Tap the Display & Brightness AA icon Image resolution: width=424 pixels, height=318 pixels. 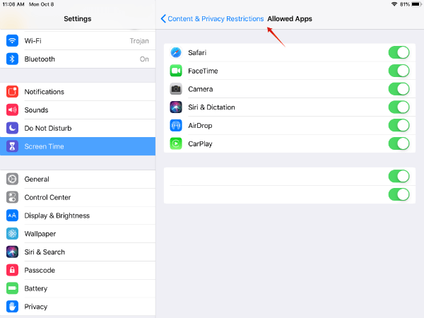point(12,216)
